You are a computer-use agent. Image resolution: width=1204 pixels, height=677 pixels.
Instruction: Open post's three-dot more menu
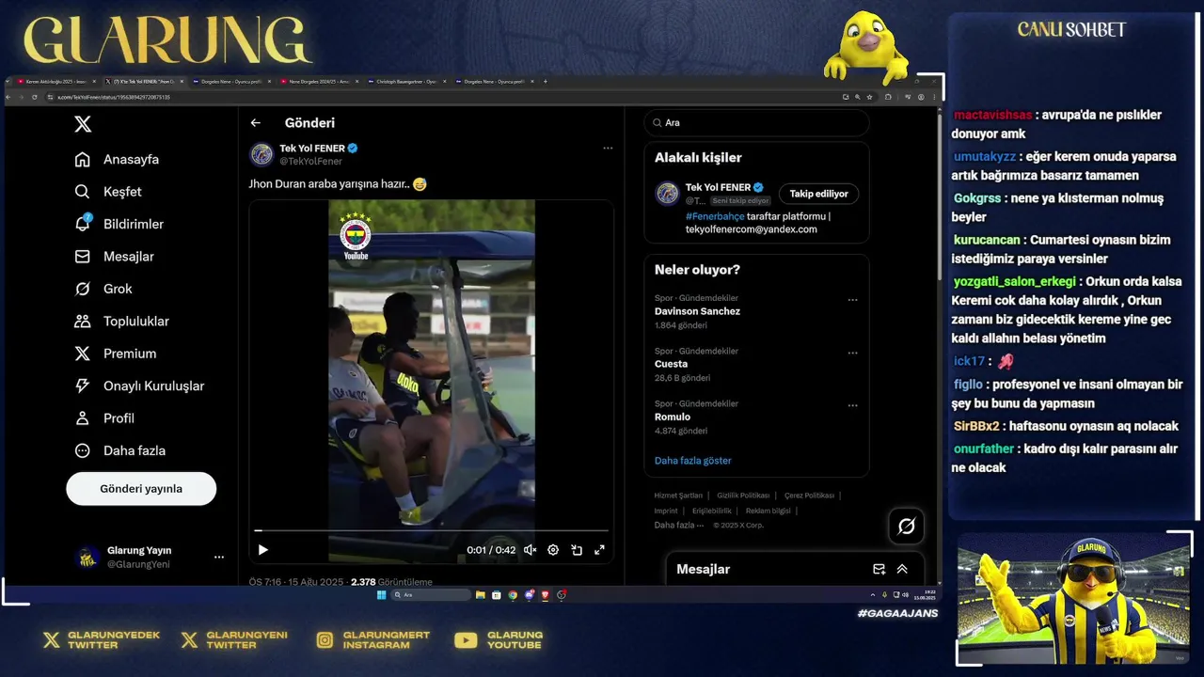click(x=608, y=148)
